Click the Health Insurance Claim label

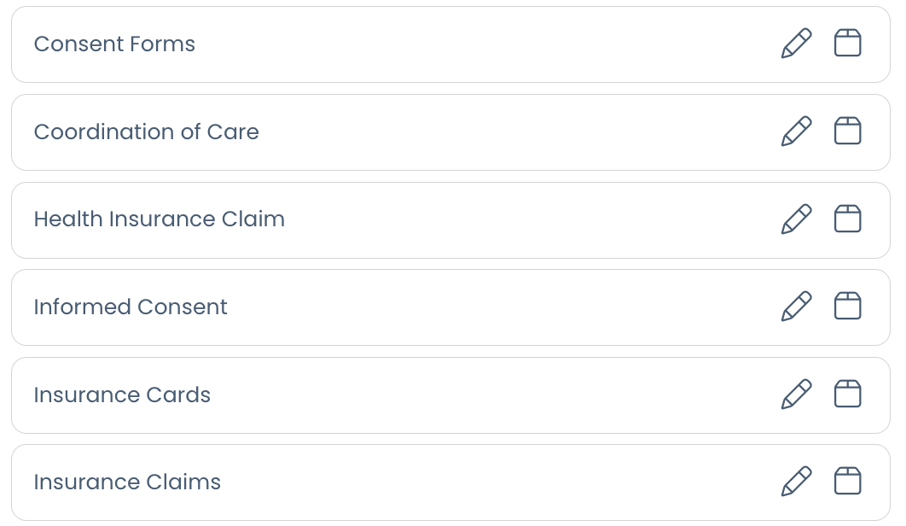(159, 219)
